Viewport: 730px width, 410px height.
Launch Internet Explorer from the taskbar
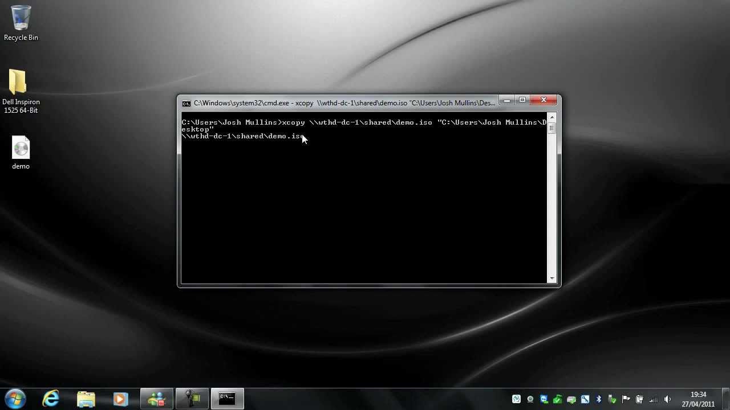click(51, 399)
